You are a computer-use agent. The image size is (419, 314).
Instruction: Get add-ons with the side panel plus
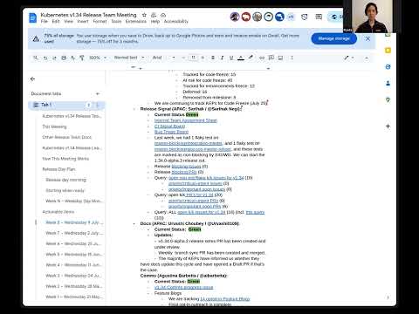coord(388,126)
